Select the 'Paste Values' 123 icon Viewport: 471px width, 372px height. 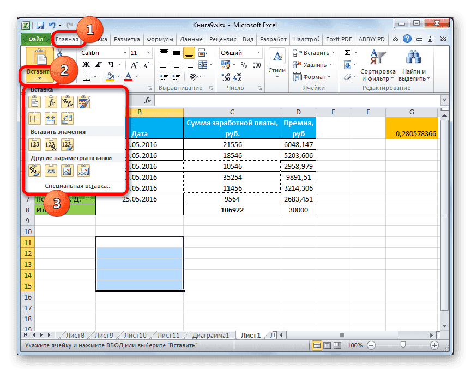(35, 144)
